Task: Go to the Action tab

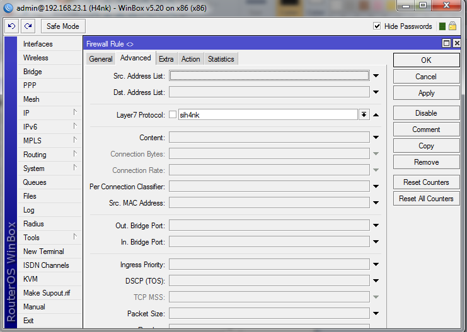Action: [x=190, y=59]
